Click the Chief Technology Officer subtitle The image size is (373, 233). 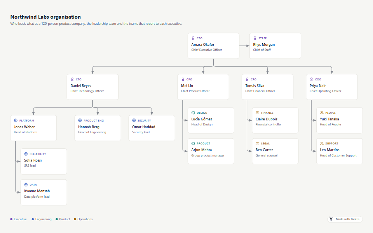(87, 91)
